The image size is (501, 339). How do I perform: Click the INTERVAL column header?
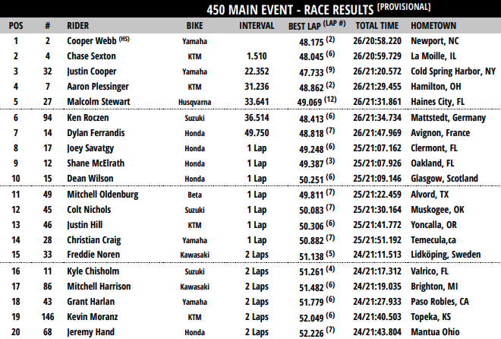[x=257, y=25]
